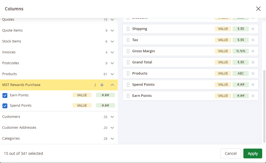Remove the Tax column from selected list
The height and width of the screenshot is (163, 266).
coord(253,40)
